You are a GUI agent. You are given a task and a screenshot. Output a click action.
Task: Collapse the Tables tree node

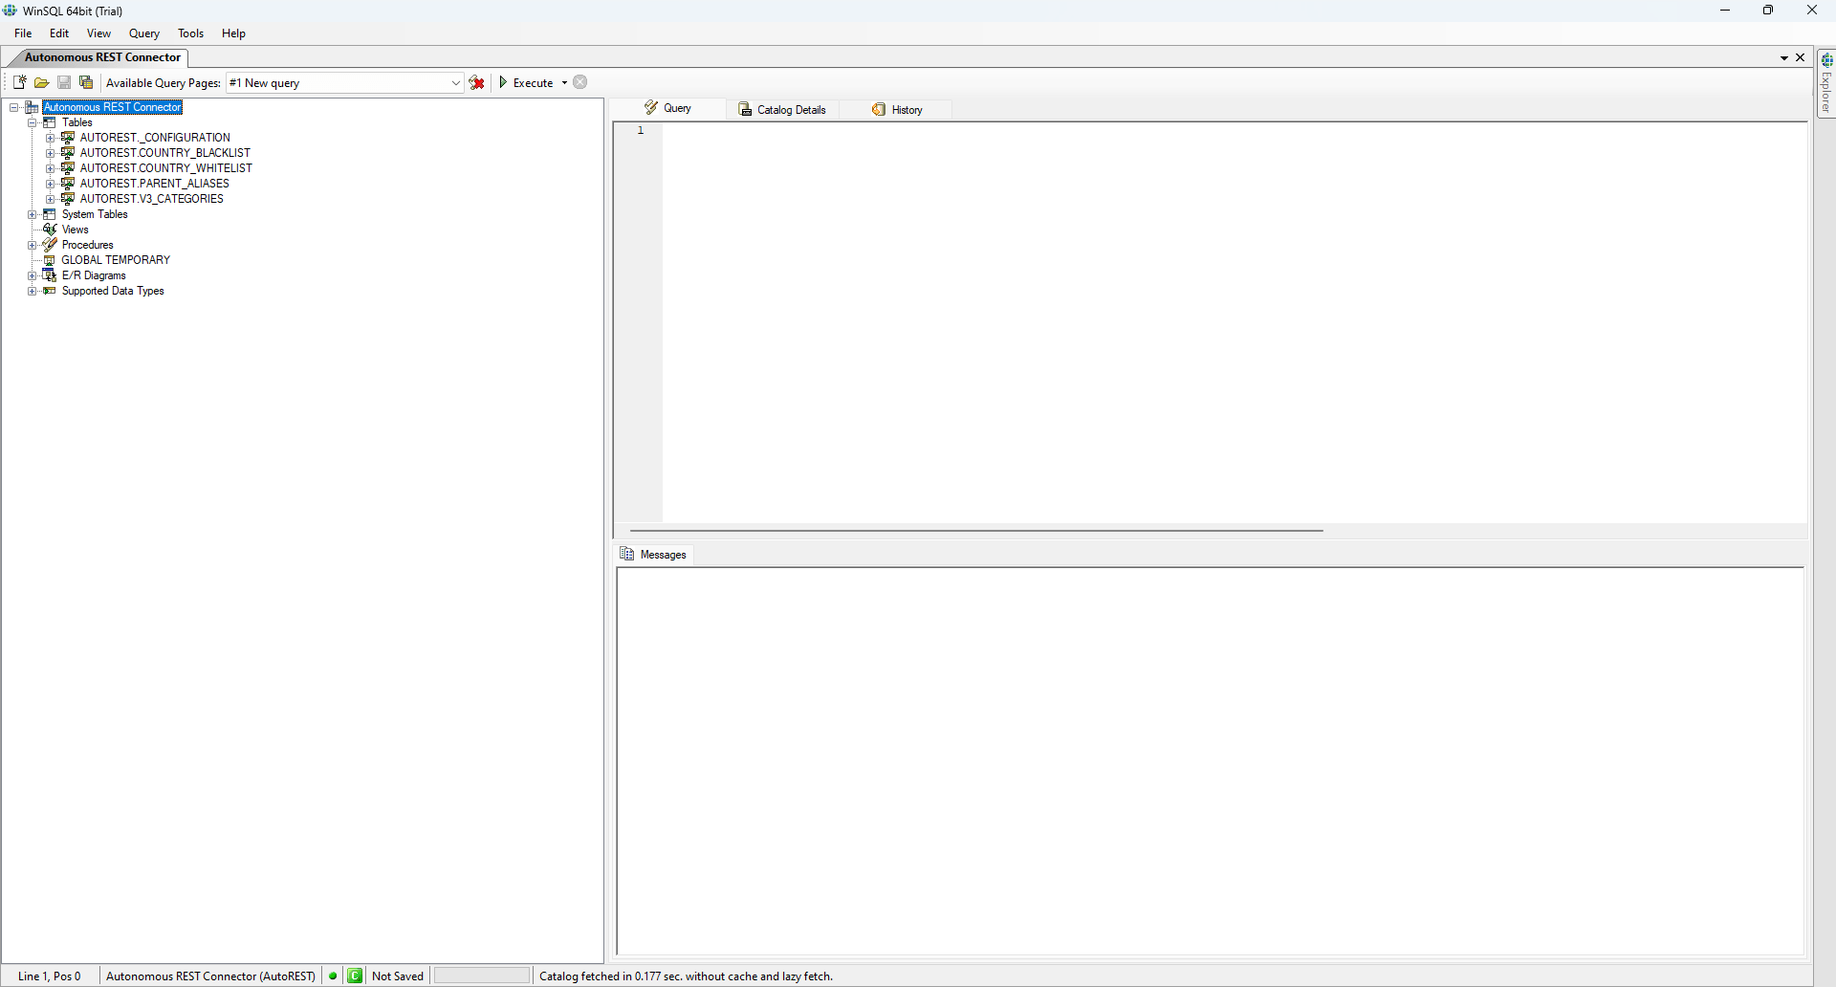(x=33, y=122)
